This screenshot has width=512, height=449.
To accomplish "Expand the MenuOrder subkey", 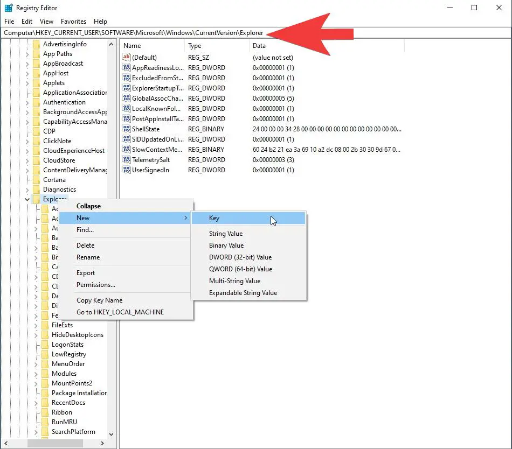I will (36, 364).
